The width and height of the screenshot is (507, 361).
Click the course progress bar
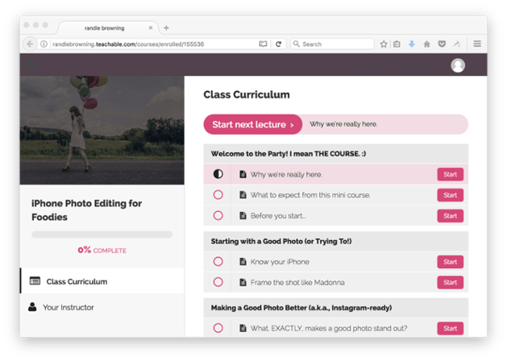(102, 234)
